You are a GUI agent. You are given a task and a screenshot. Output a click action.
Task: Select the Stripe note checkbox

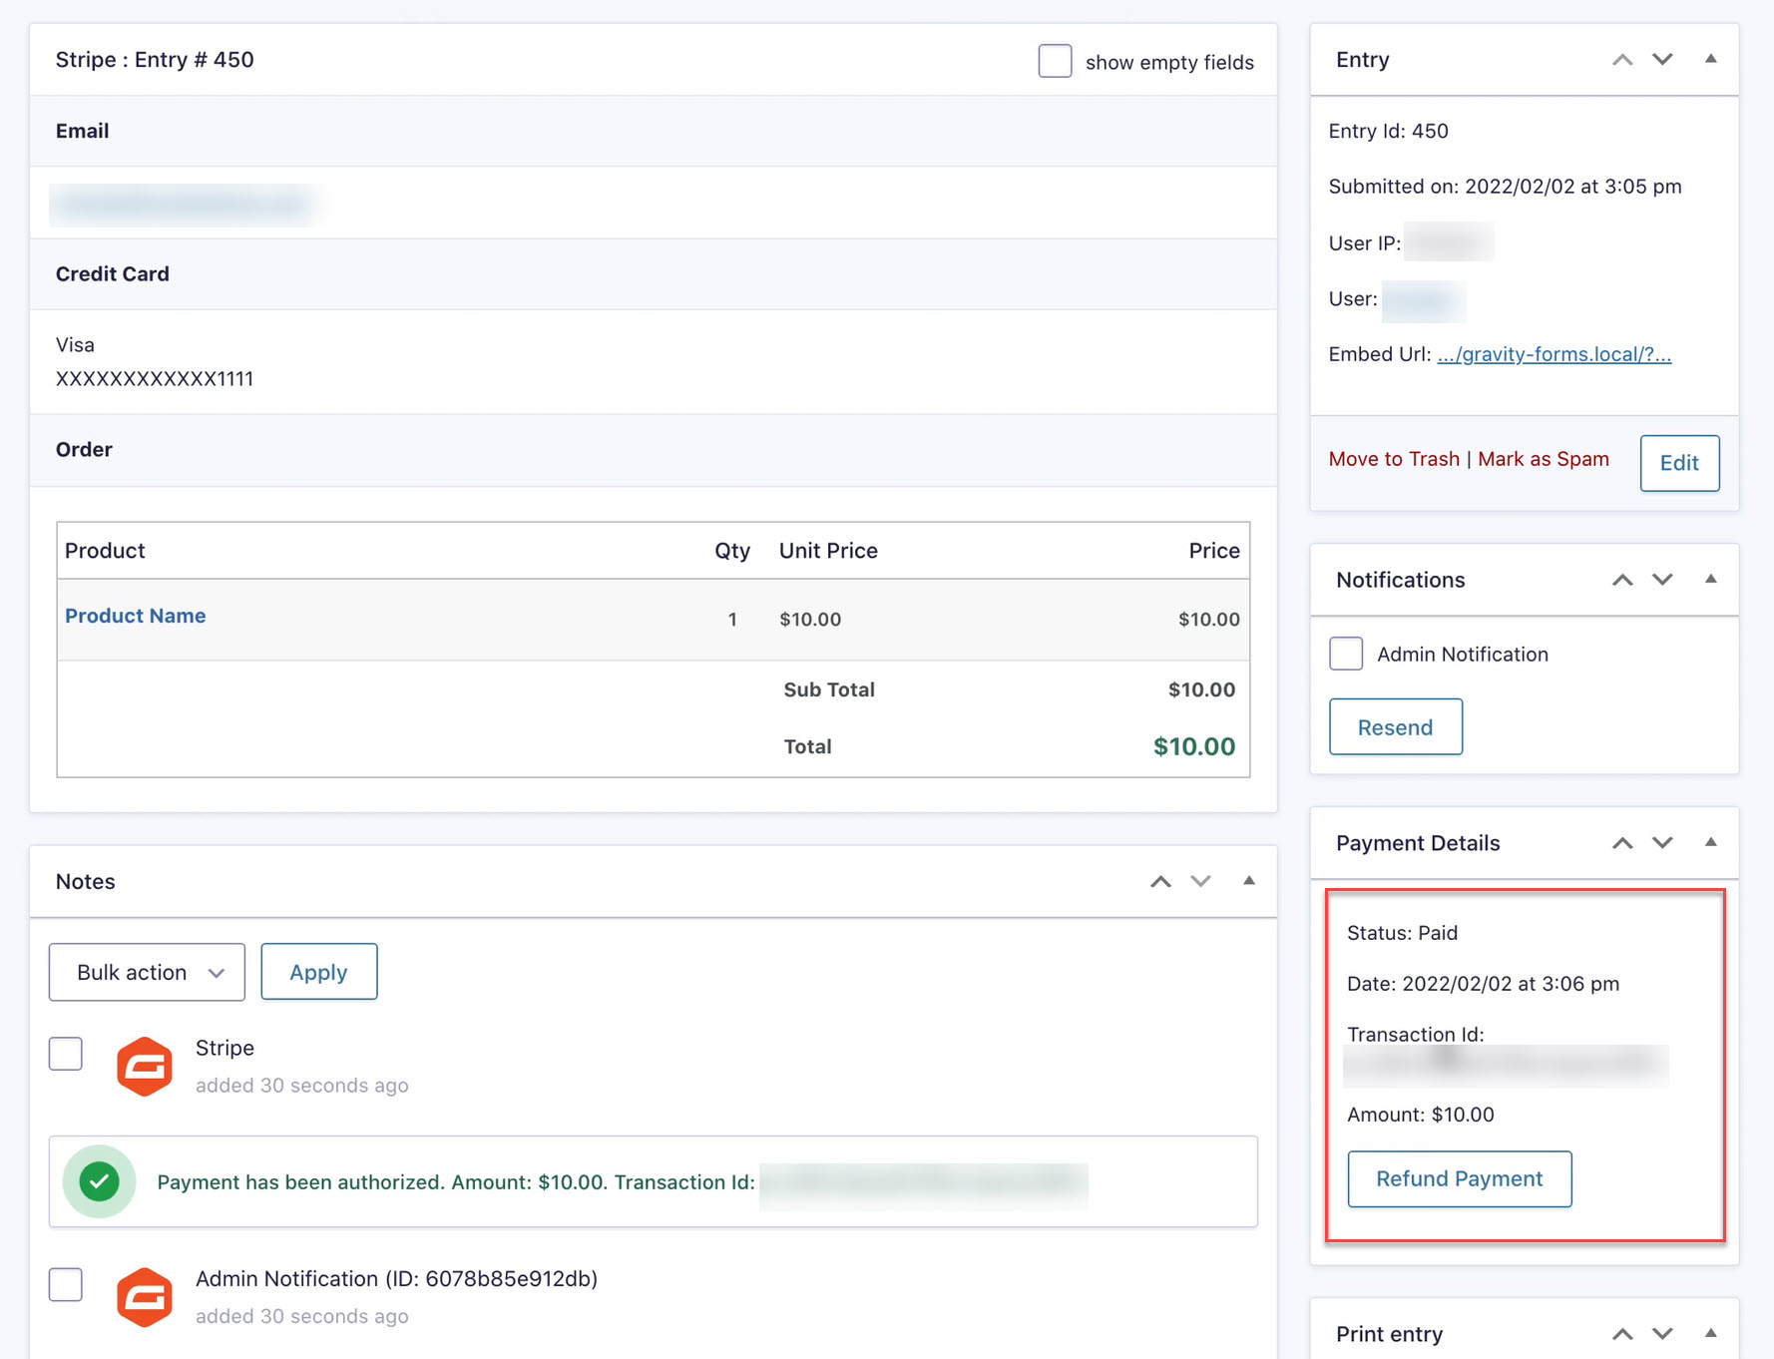[66, 1053]
